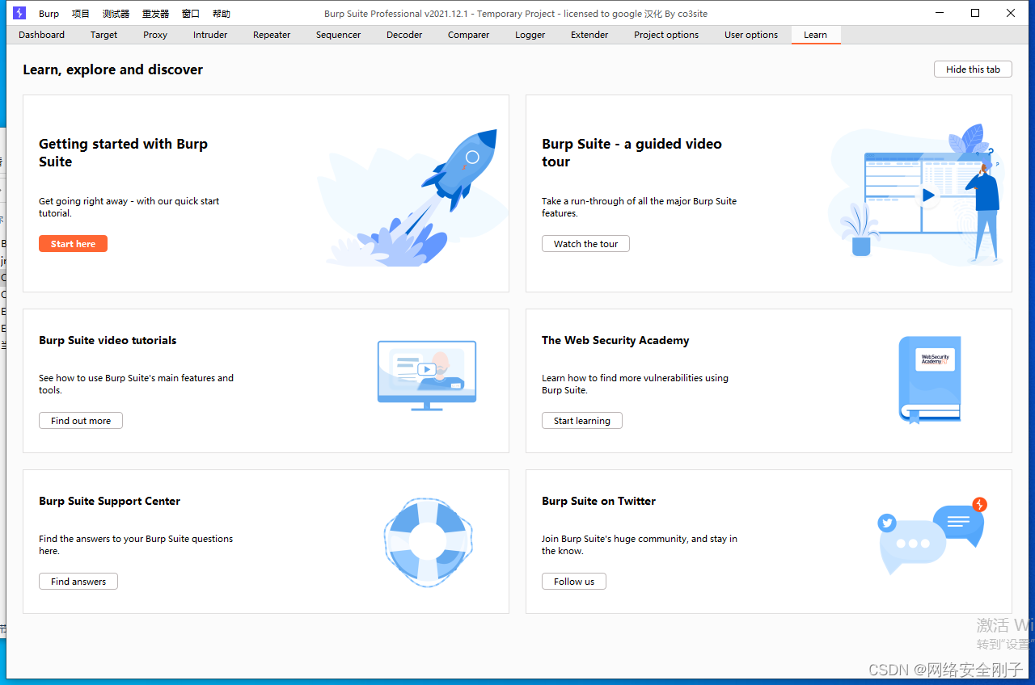This screenshot has height=685, width=1035.
Task: Open the 重发器 menu
Action: click(x=155, y=14)
